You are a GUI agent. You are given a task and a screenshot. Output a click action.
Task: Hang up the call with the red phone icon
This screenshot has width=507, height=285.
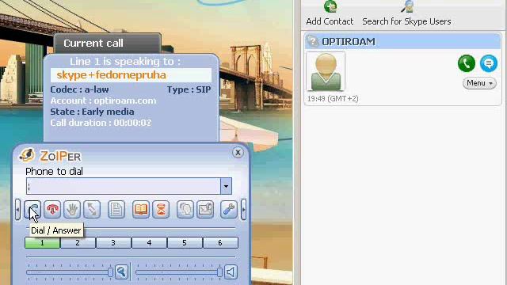(x=52, y=209)
